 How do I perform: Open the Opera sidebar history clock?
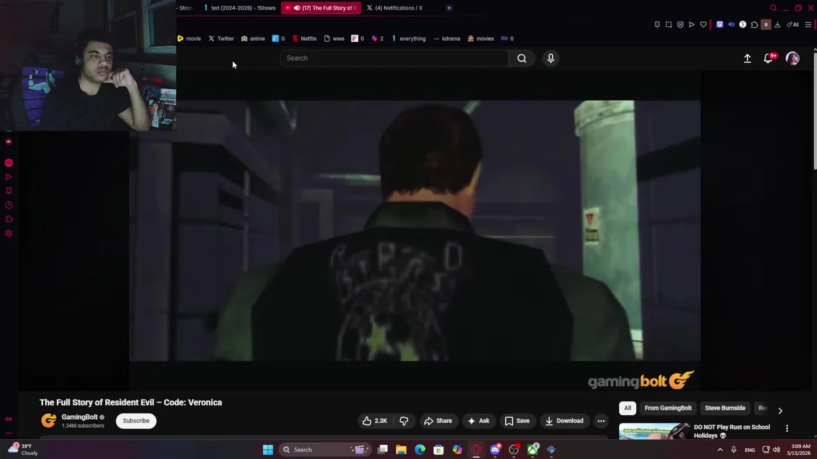pos(8,205)
